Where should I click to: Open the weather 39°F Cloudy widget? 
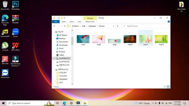tap(142, 103)
